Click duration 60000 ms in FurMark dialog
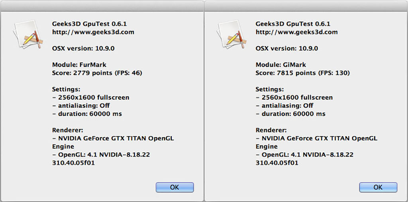The height and width of the screenshot is (202, 408). click(x=87, y=114)
